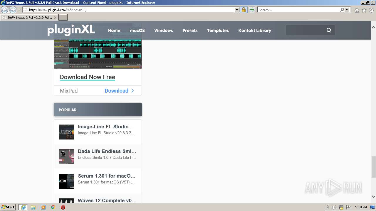This screenshot has height=211, width=376.
Task: Click the Endless Smile 1.0.7 description
Action: (107, 158)
